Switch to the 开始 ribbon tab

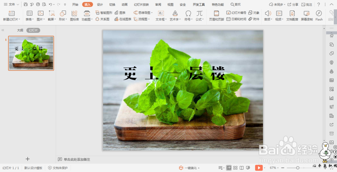coord(75,4)
